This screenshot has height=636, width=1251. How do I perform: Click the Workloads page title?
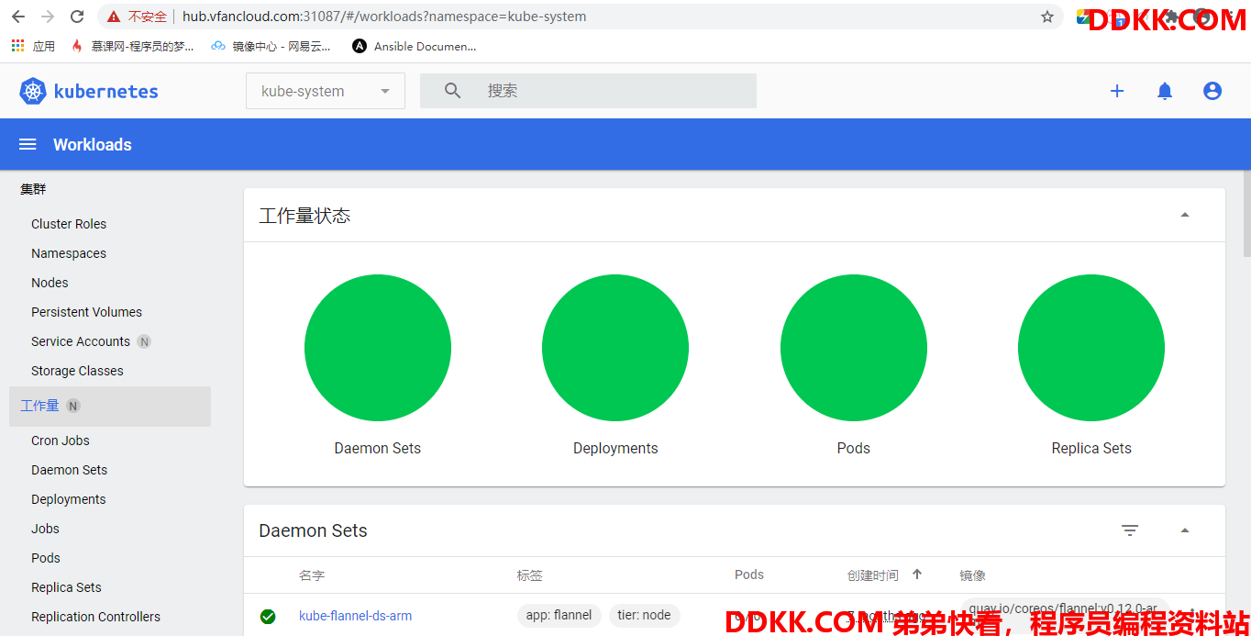[93, 144]
